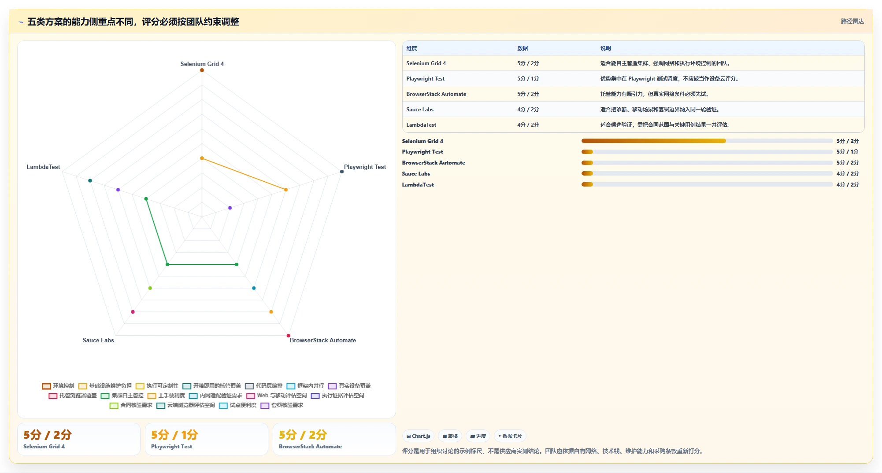Click the Playwright Test radar axis label
Viewport: 882px width, 473px height.
click(x=365, y=167)
